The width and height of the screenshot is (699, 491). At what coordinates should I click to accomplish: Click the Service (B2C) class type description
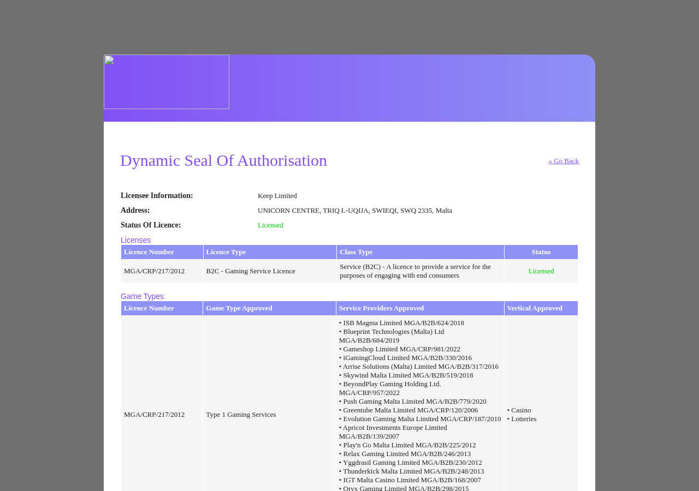tap(415, 271)
